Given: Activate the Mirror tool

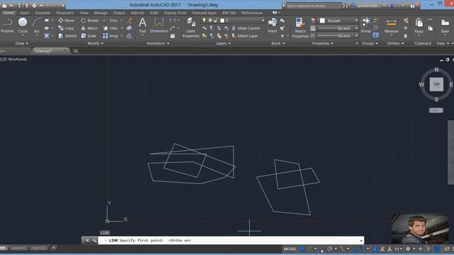Looking at the screenshot, I should [x=89, y=28].
